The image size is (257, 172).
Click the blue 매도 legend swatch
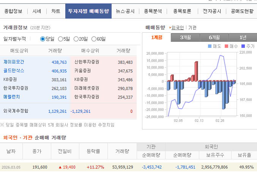210,46
